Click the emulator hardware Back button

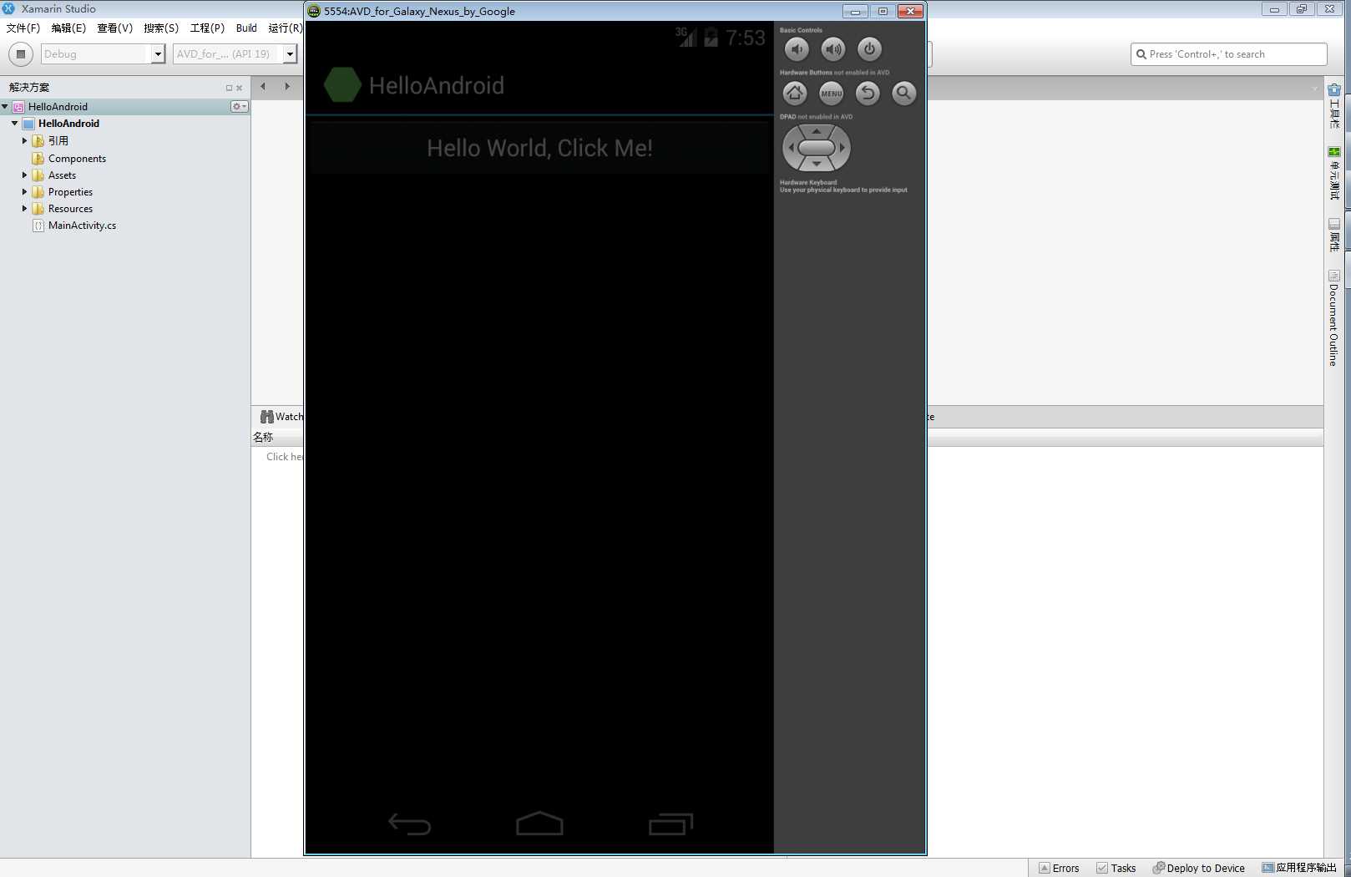(868, 94)
